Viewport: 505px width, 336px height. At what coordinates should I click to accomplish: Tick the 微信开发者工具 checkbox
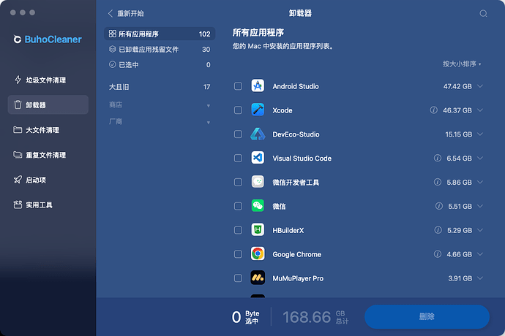tap(238, 183)
